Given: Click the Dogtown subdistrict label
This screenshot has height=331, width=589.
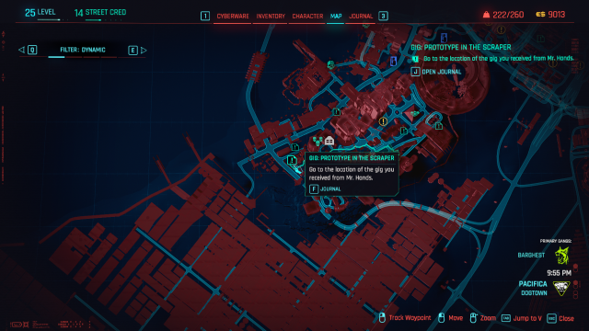Looking at the screenshot, I should pyautogui.click(x=534, y=293).
